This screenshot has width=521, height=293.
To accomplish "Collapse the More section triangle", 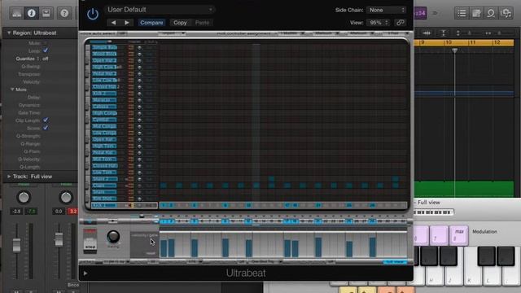I will [12, 90].
